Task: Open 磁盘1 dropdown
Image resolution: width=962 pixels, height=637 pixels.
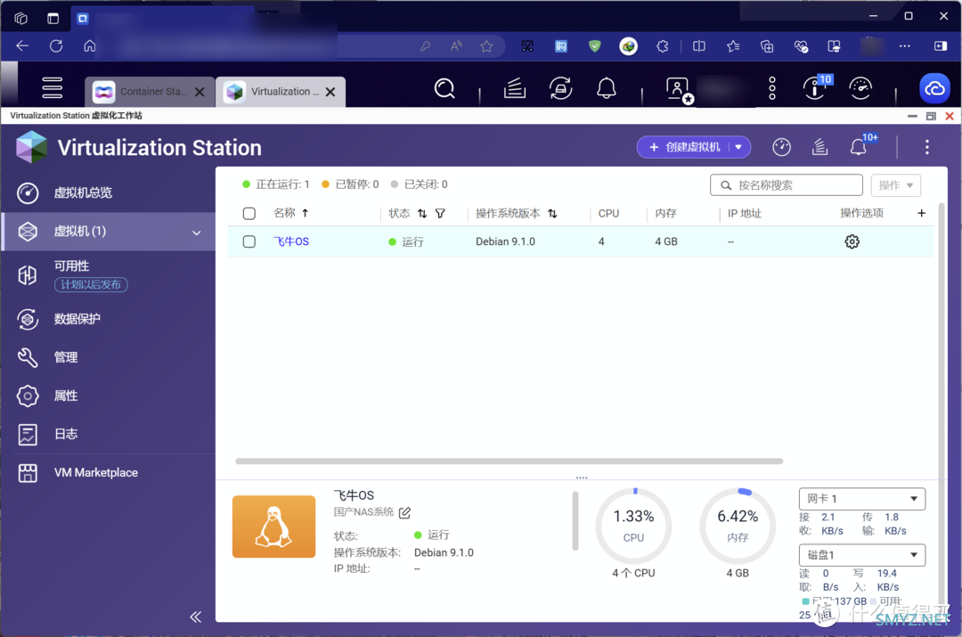Action: (862, 555)
